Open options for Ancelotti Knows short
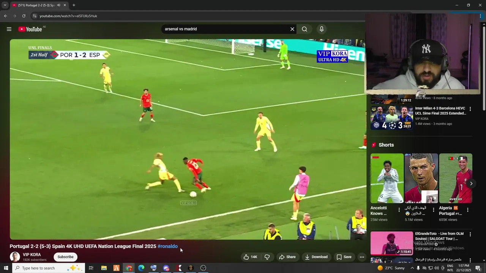 pyautogui.click(x=399, y=210)
